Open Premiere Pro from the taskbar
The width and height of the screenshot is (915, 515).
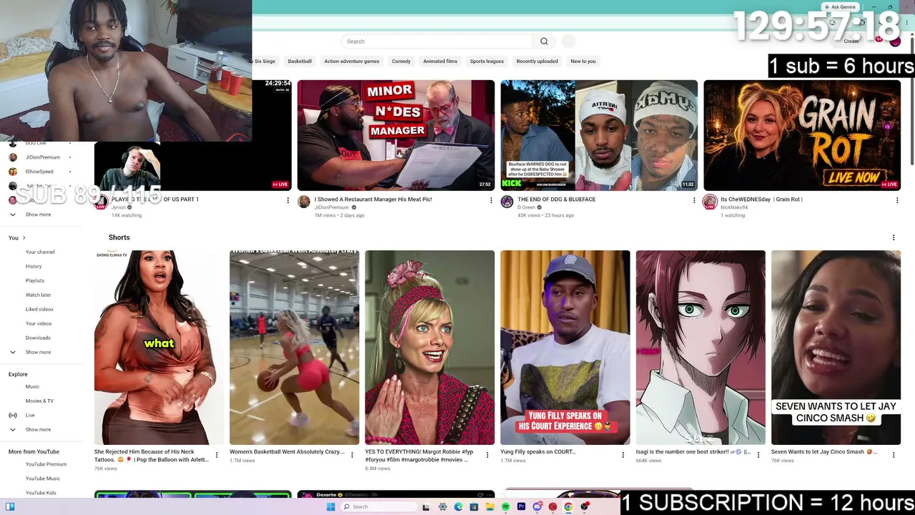coord(521,507)
